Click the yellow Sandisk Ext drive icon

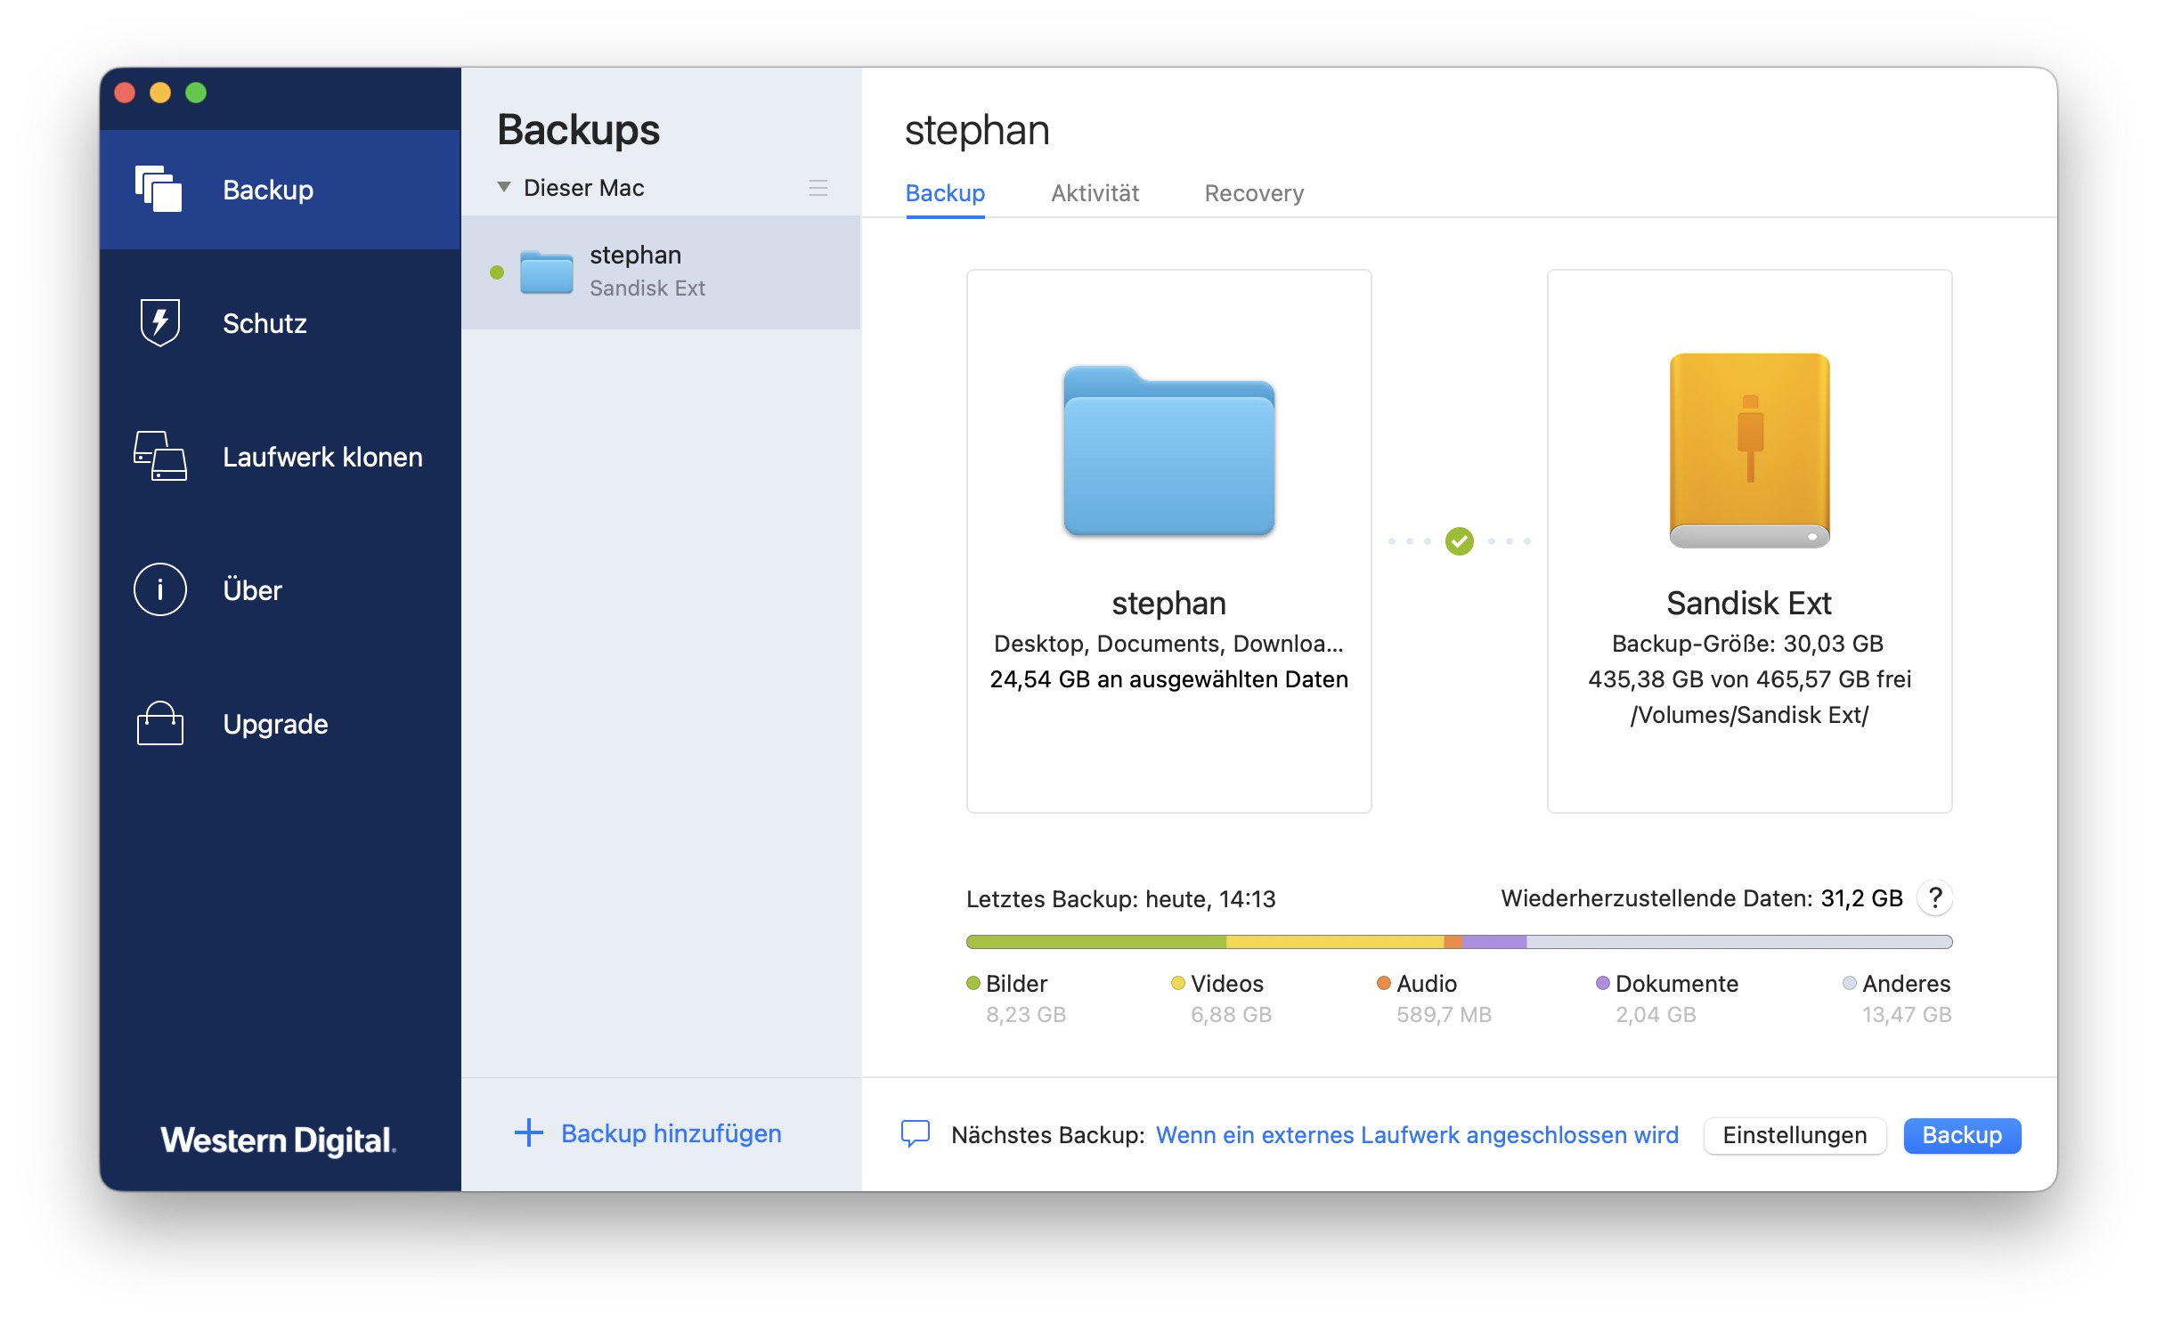1749,450
